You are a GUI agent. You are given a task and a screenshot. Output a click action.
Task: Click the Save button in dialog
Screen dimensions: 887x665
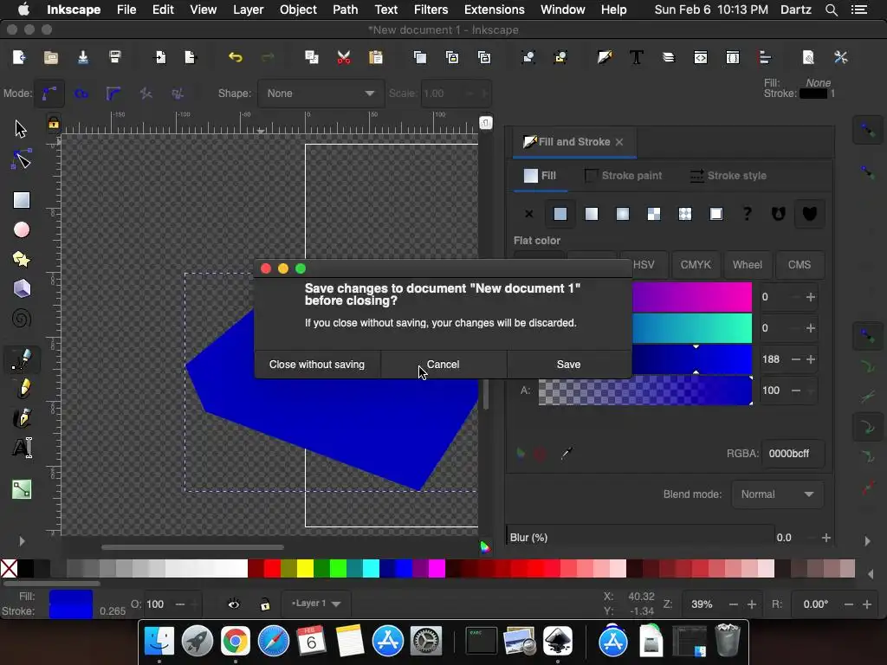pyautogui.click(x=568, y=365)
